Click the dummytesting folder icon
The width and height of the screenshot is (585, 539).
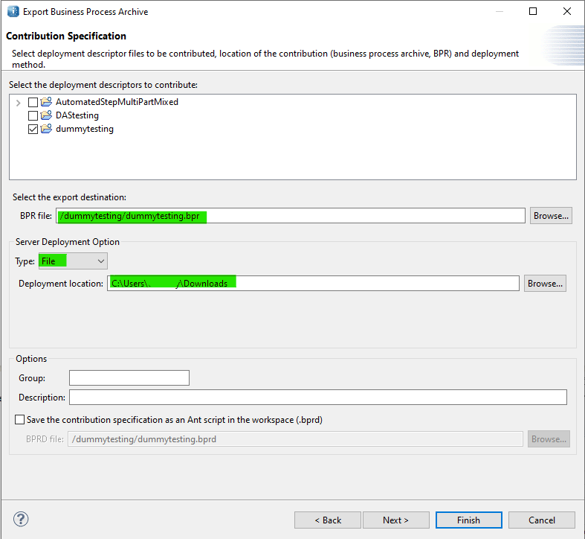pos(46,129)
